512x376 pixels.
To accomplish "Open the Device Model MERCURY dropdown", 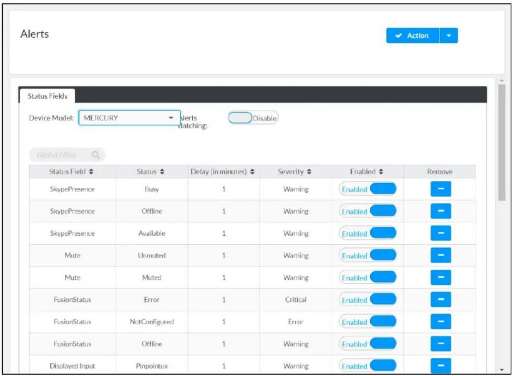I will click(129, 118).
